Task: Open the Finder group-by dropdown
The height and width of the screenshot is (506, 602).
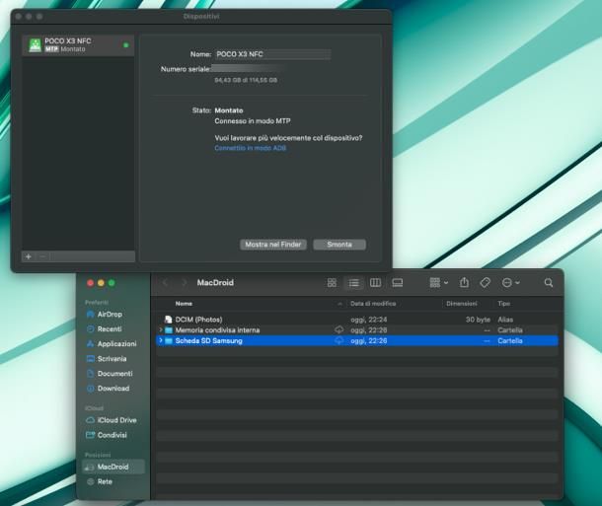Action: tap(439, 283)
